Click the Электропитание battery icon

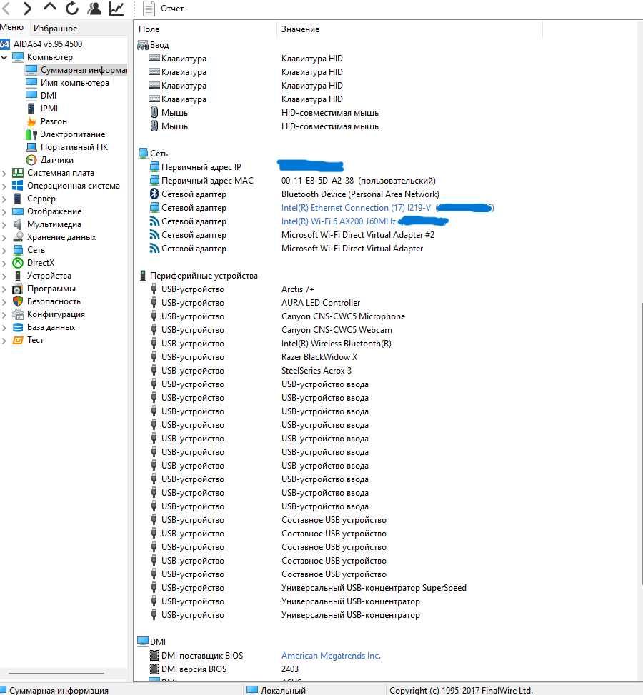click(x=31, y=134)
